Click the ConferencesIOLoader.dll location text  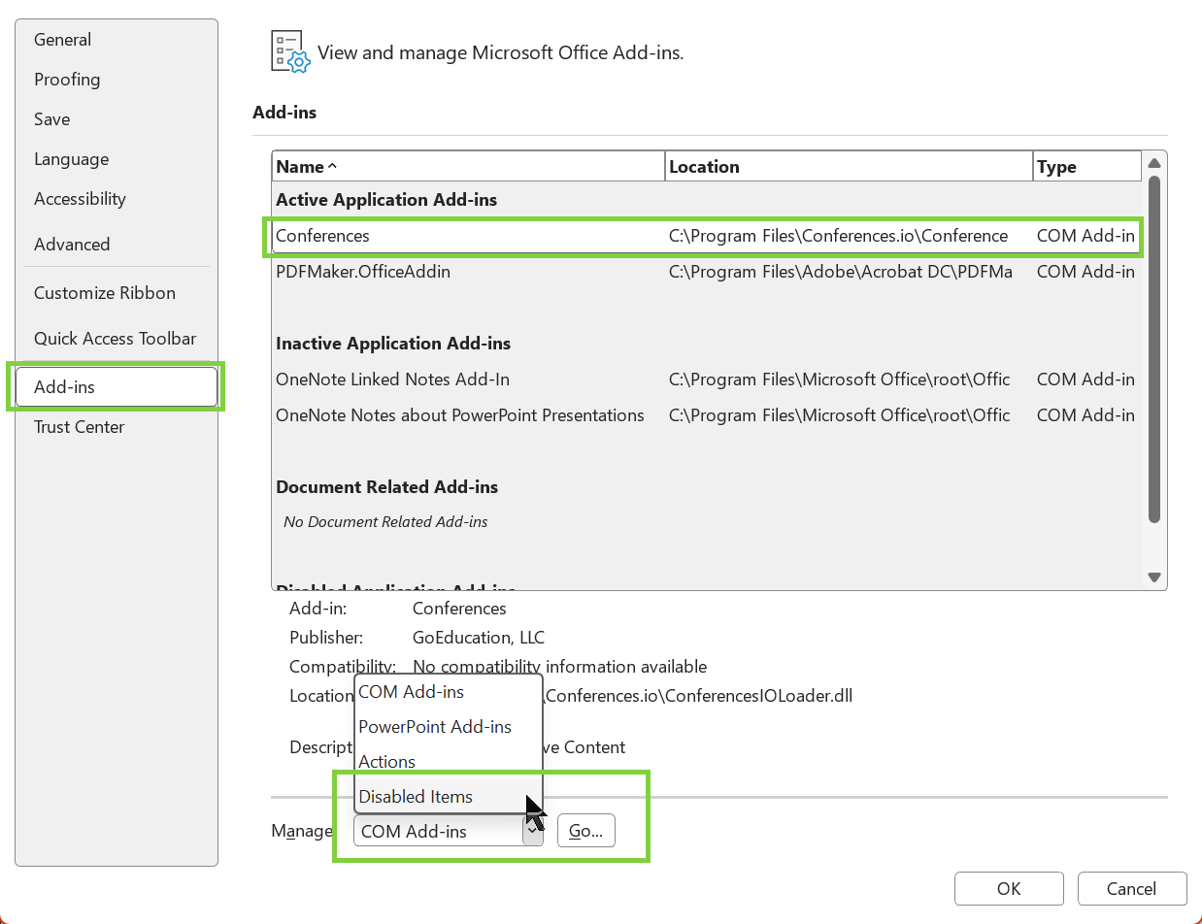(x=699, y=696)
